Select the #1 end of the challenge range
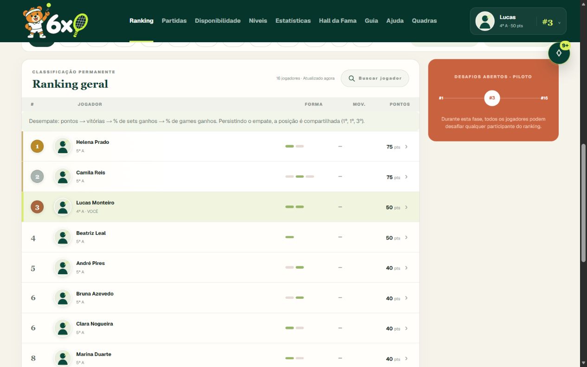587x367 pixels. pos(441,98)
